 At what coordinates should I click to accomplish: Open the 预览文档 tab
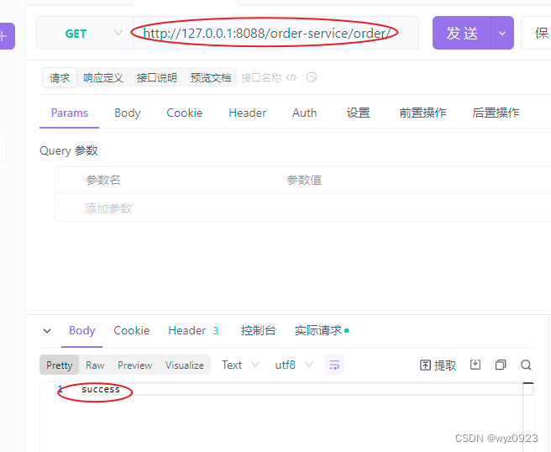(x=211, y=77)
